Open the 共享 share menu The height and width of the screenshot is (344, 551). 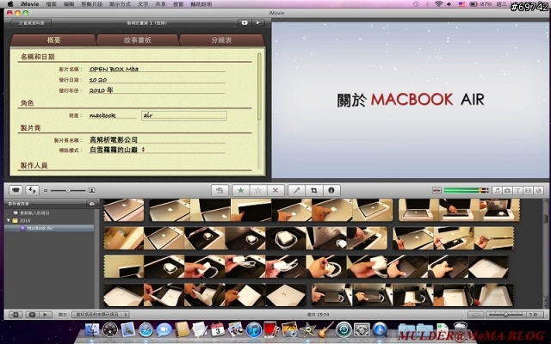pos(160,4)
